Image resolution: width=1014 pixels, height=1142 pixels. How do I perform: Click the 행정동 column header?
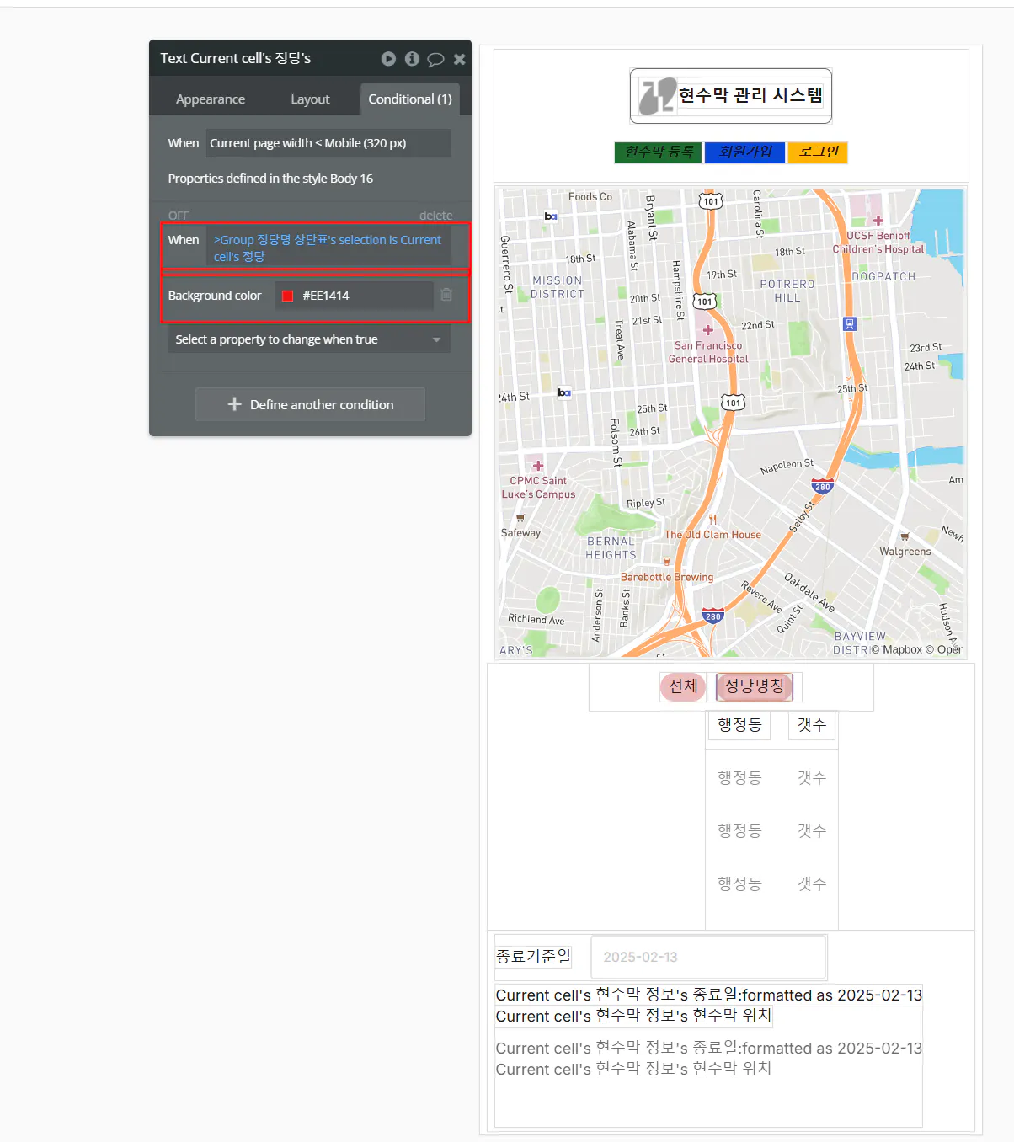[739, 724]
